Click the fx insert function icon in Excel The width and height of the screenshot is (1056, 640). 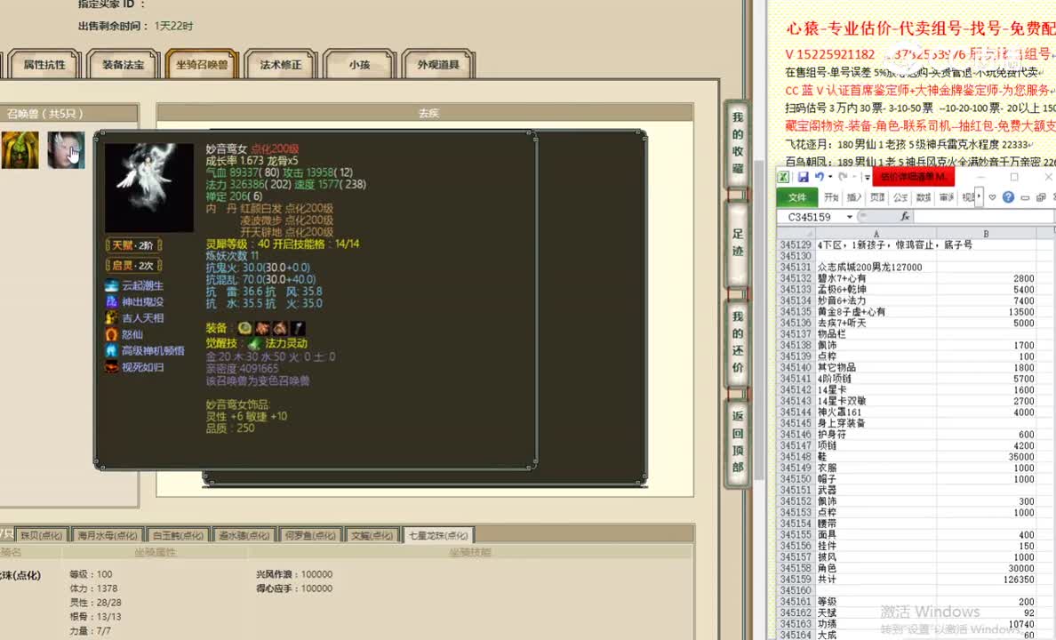click(906, 216)
